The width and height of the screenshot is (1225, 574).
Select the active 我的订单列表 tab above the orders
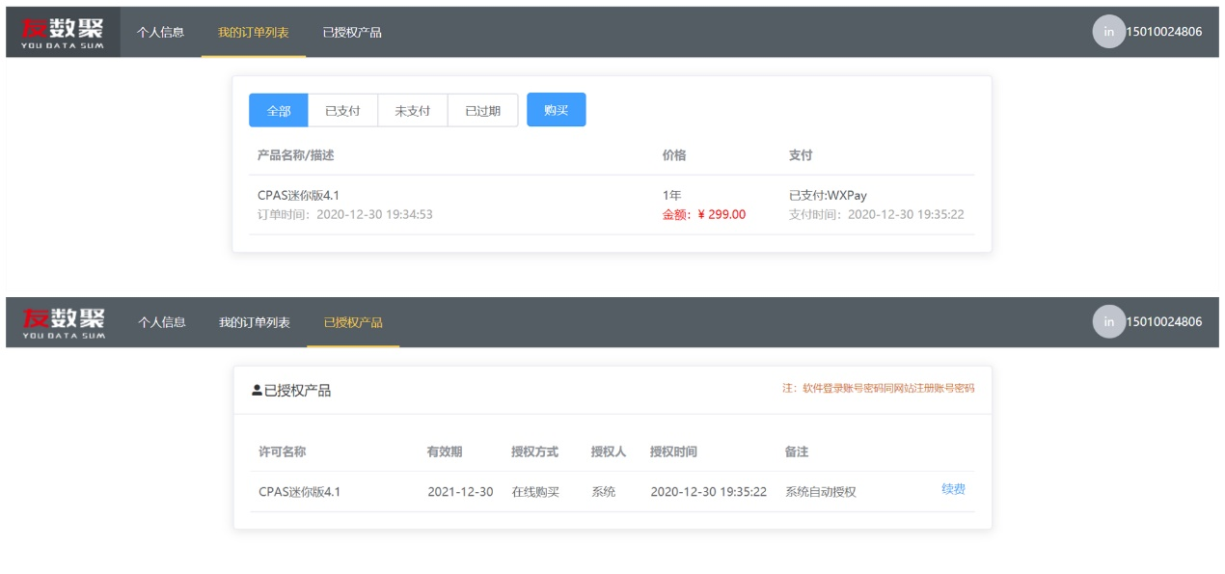coord(254,32)
